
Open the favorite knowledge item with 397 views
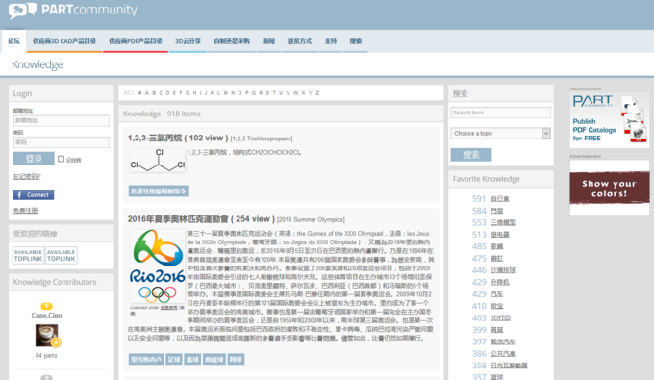[503, 342]
